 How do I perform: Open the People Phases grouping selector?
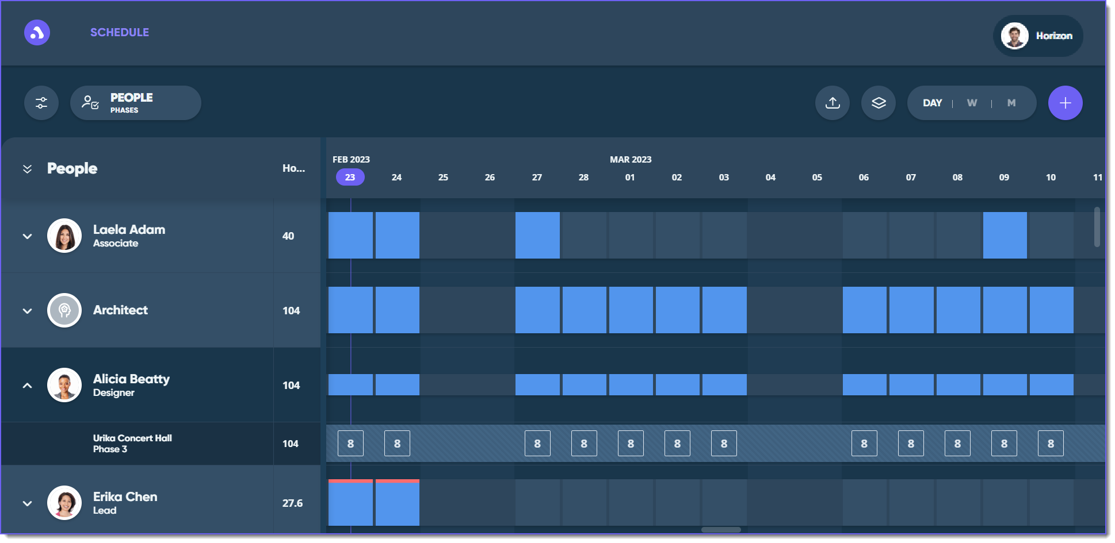tap(136, 103)
